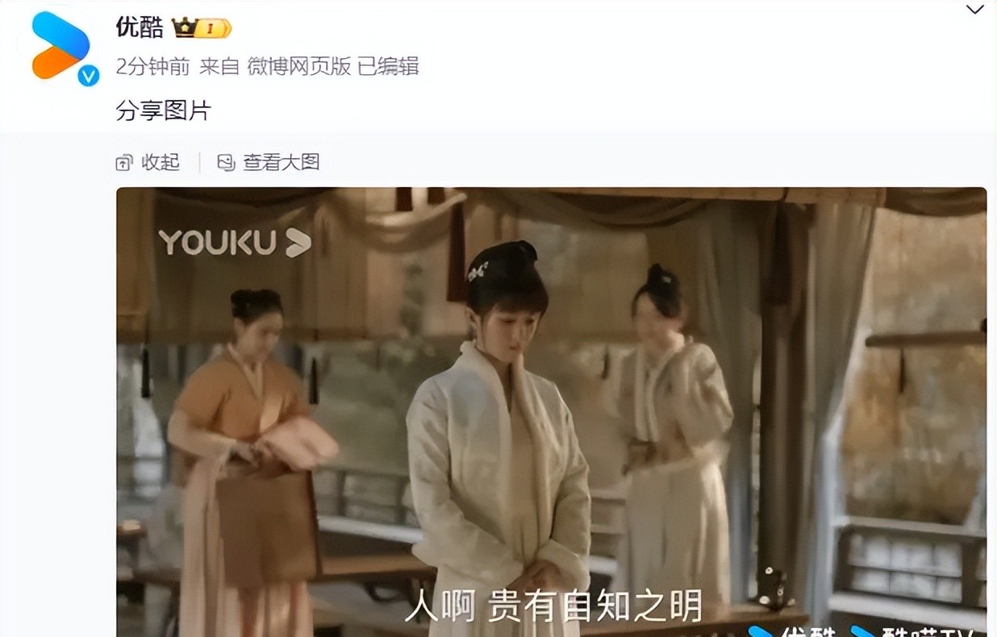This screenshot has height=637, width=997.
Task: Open full-size view with 查看大图
Action: pyautogui.click(x=282, y=163)
